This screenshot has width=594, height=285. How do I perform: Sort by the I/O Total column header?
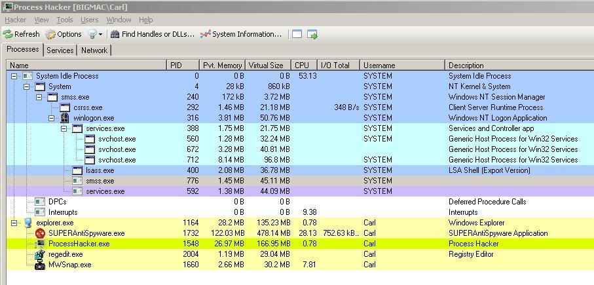(x=339, y=65)
